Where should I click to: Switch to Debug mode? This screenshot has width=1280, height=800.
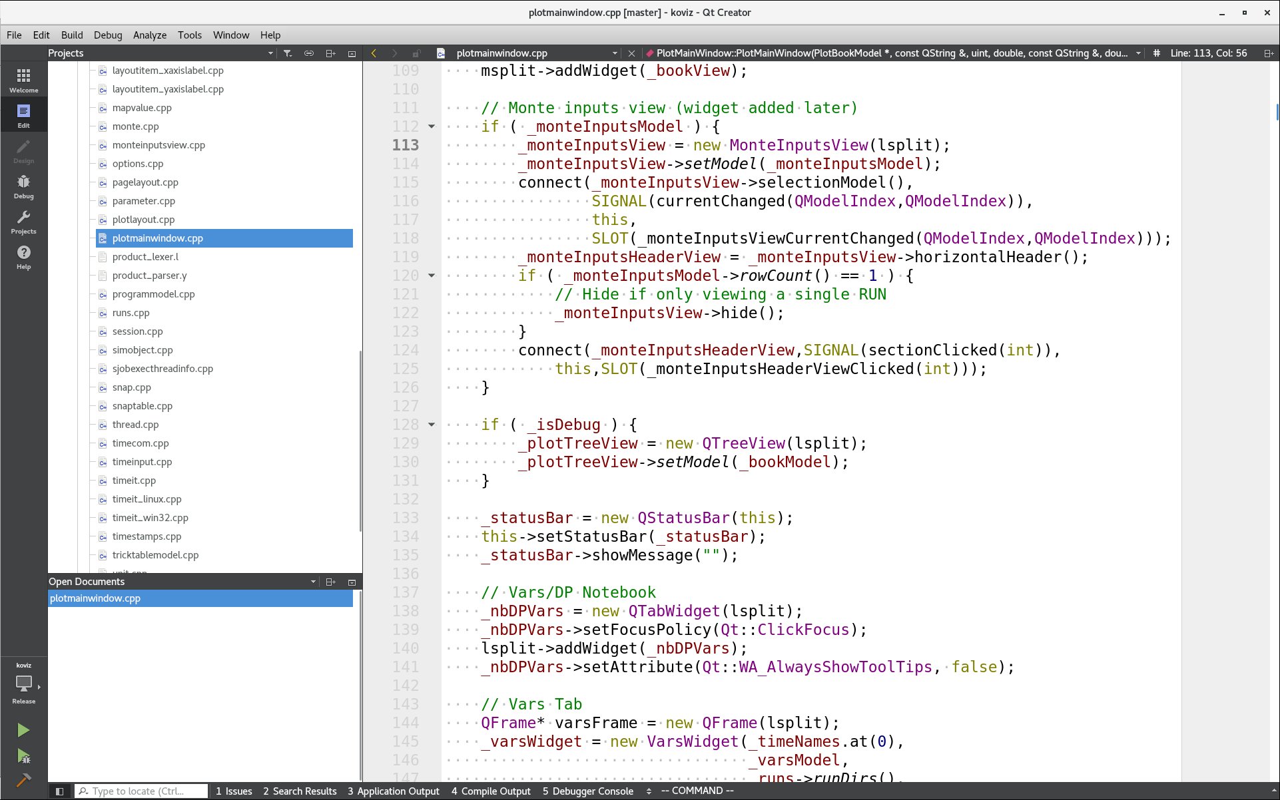coord(24,186)
